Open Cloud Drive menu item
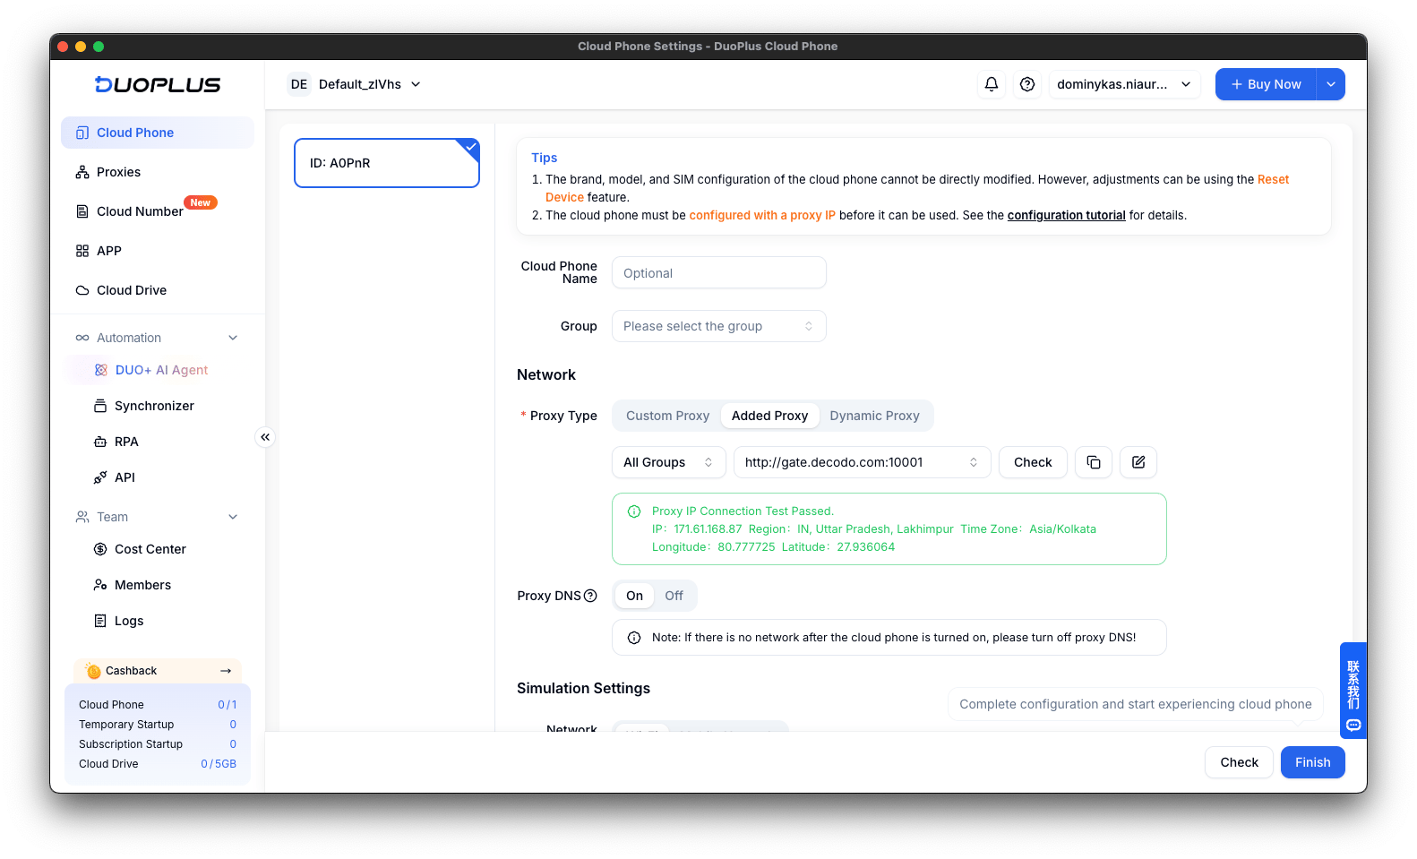The height and width of the screenshot is (859, 1417). (x=158, y=290)
